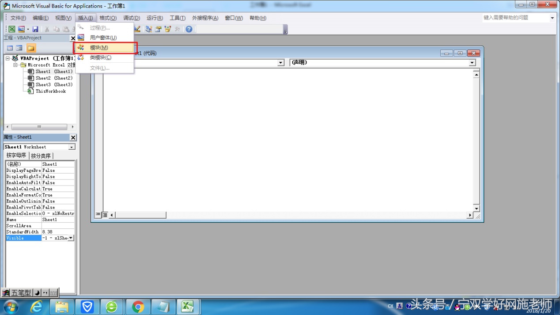This screenshot has height=315, width=560.
Task: Click the Toolbox wrench toolbar icon
Action: coord(178,29)
